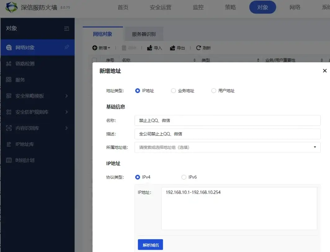The width and height of the screenshot is (330, 252).
Task: Open 安全运营 in top navigation
Action: tap(160, 7)
